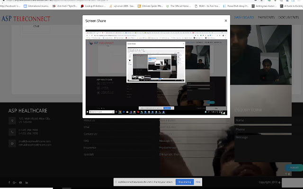This screenshot has width=303, height=189.
Task: Open the Work Injuries service link
Action: 167,120
